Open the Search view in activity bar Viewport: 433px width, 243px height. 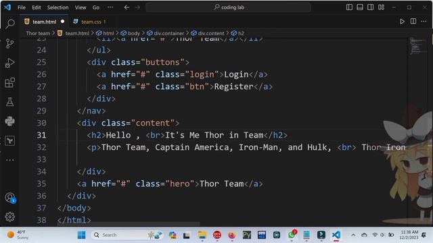(10, 24)
